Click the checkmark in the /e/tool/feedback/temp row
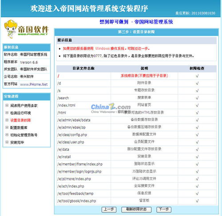The width and height of the screenshot is (222, 216). coord(197,193)
